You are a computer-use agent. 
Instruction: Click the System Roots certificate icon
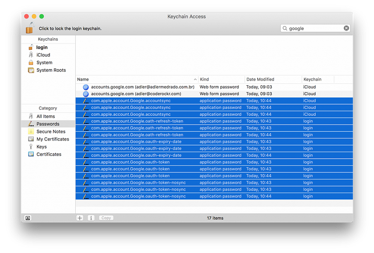31,70
